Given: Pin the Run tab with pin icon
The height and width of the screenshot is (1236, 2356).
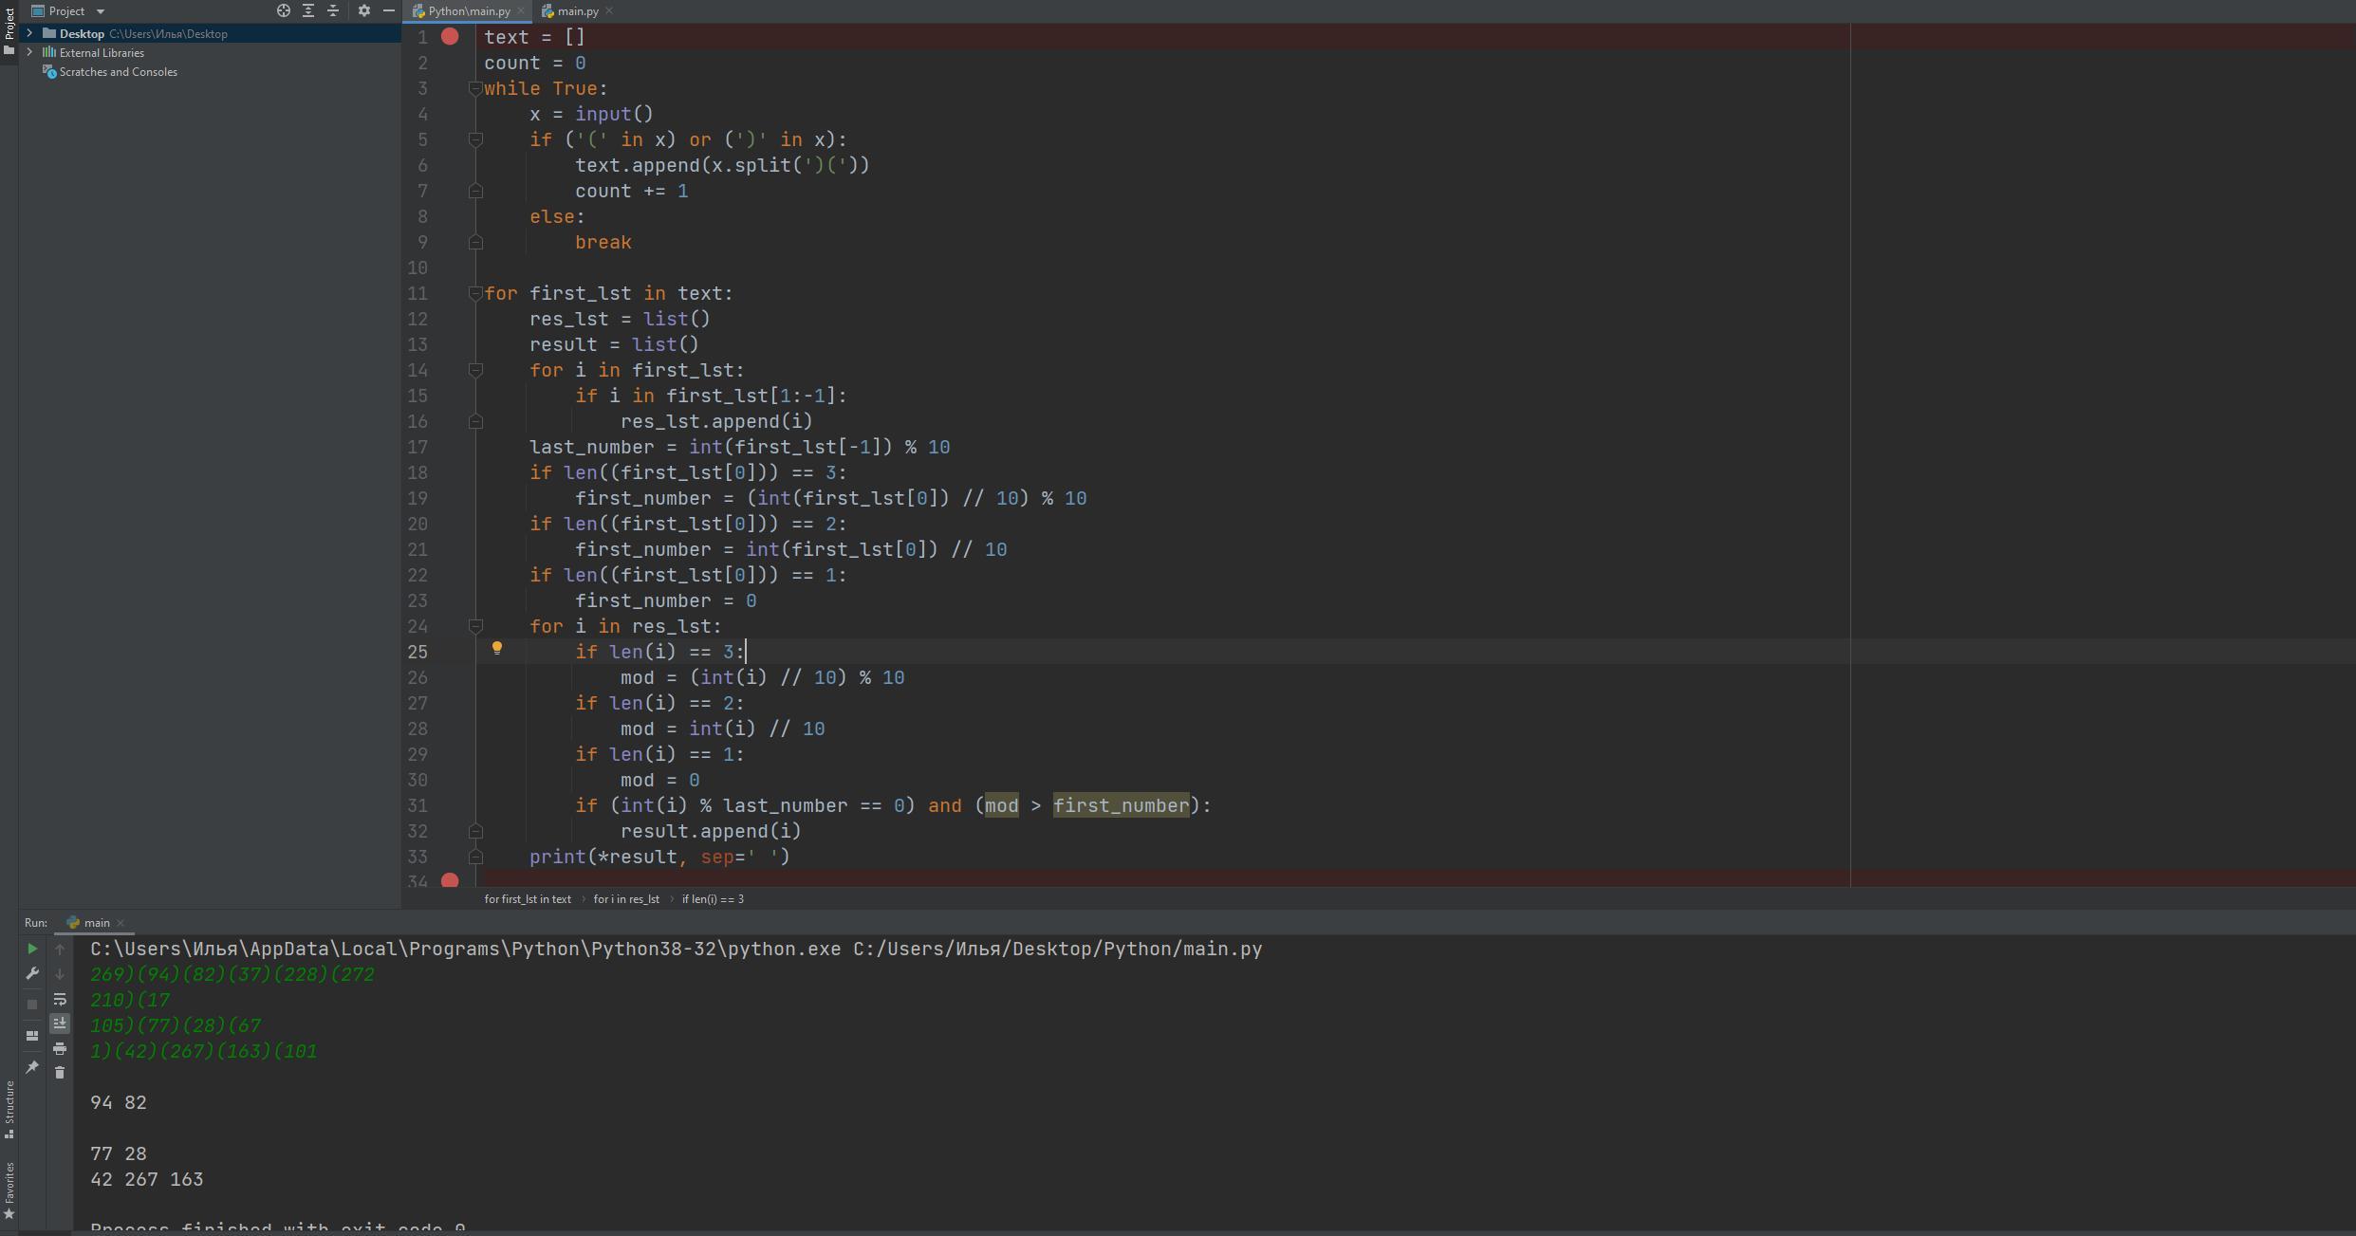Looking at the screenshot, I should point(32,1067).
